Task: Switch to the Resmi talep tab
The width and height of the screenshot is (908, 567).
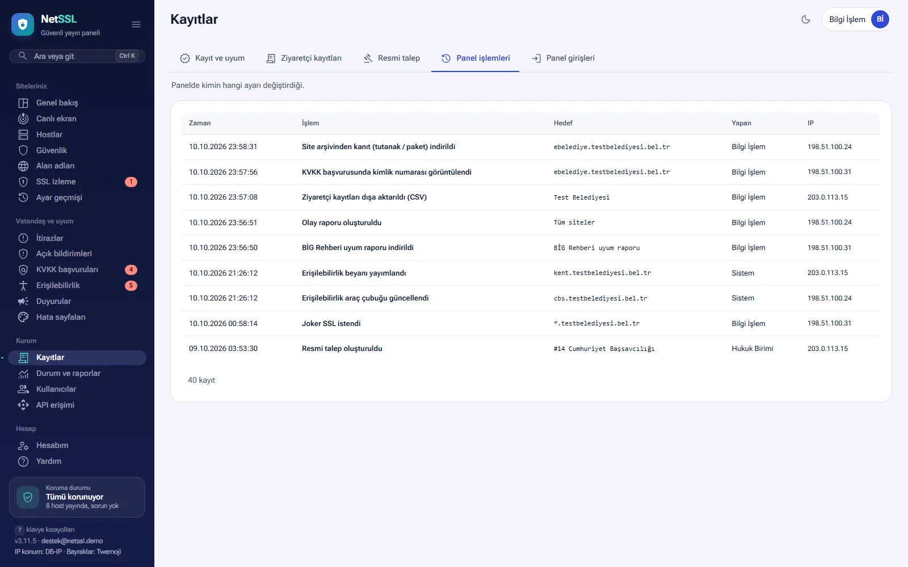Action: [x=392, y=58]
